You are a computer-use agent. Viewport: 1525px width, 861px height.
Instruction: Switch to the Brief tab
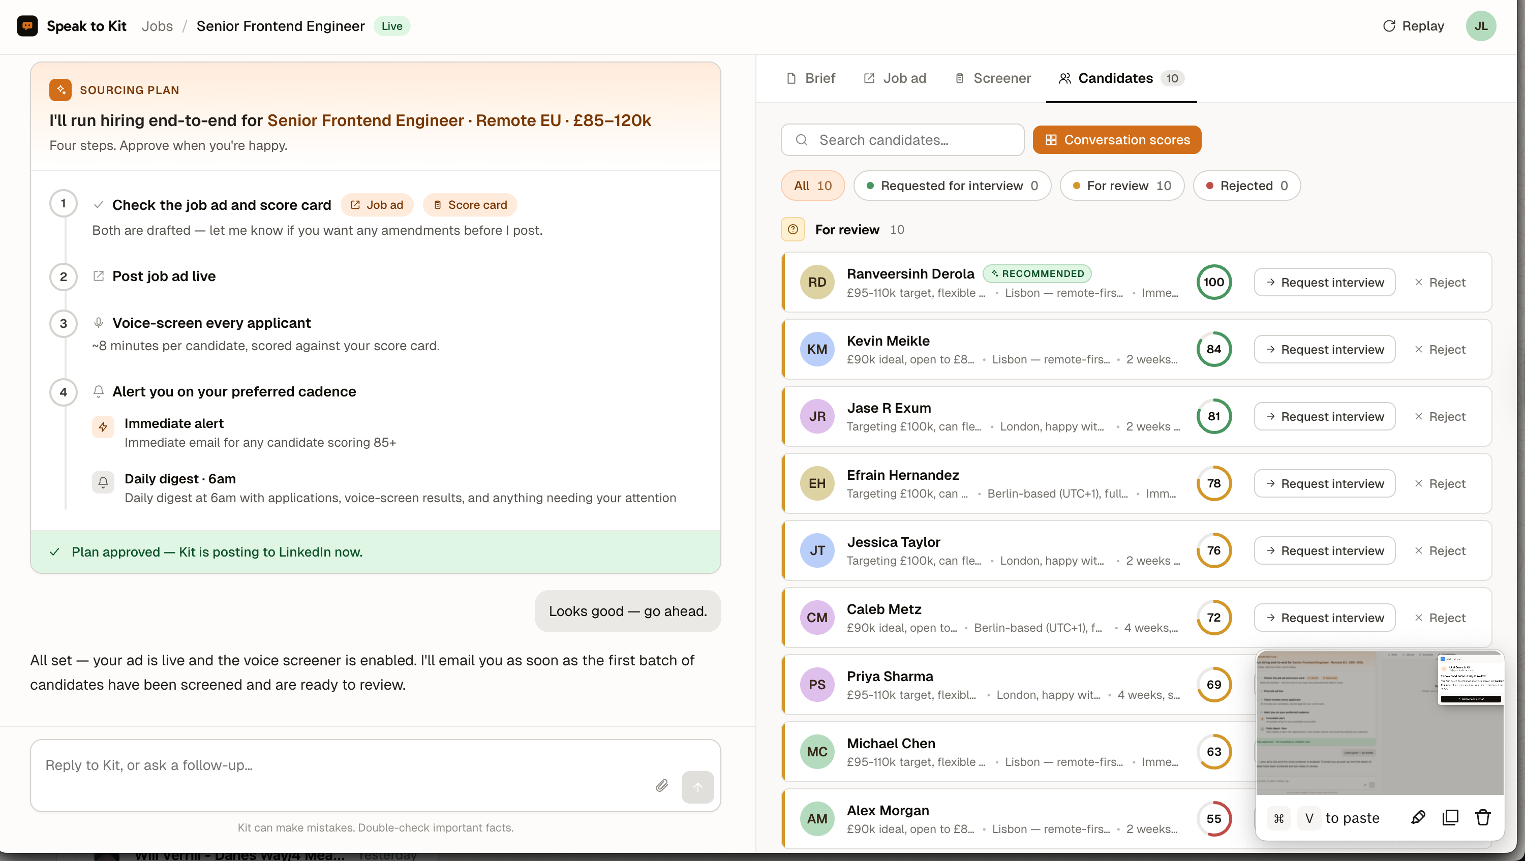click(x=810, y=78)
